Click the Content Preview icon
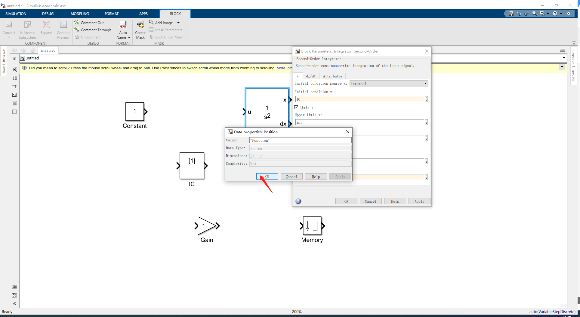This screenshot has width=580, height=317. (63, 25)
